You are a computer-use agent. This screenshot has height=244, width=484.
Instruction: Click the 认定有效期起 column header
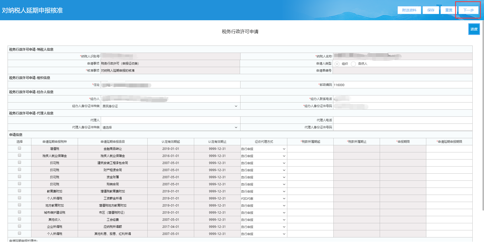click(x=171, y=142)
